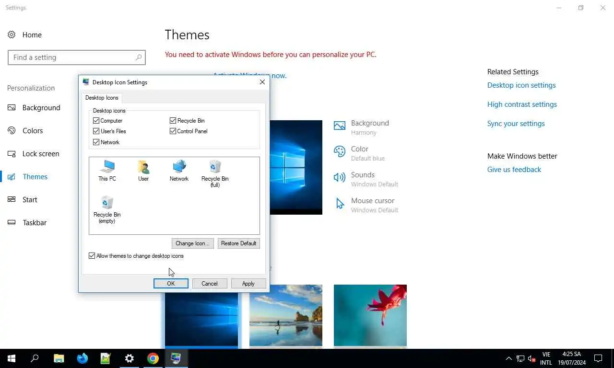Select the Recycle Bin (full) icon
The width and height of the screenshot is (614, 368).
[215, 173]
